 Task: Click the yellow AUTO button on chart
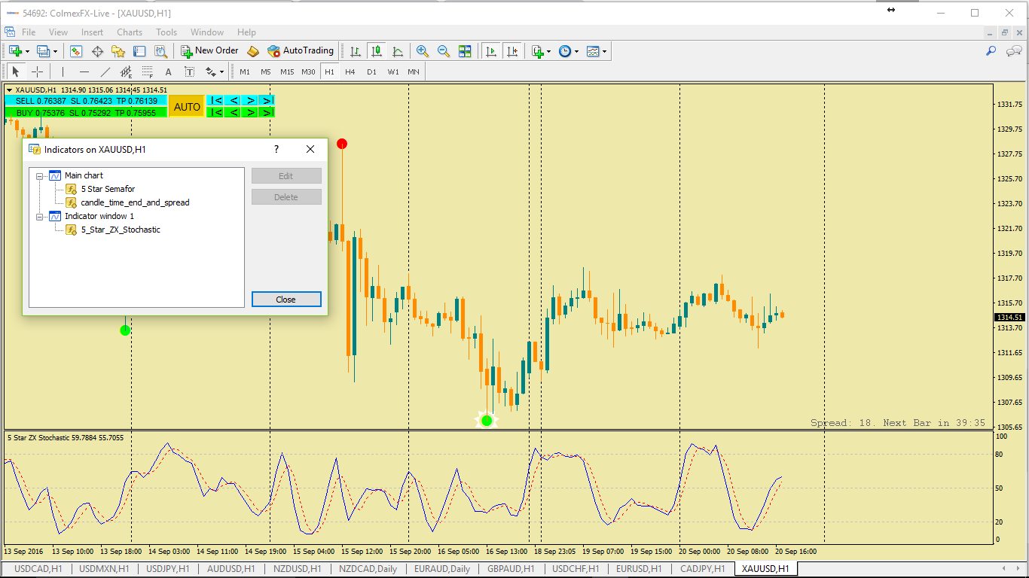187,107
